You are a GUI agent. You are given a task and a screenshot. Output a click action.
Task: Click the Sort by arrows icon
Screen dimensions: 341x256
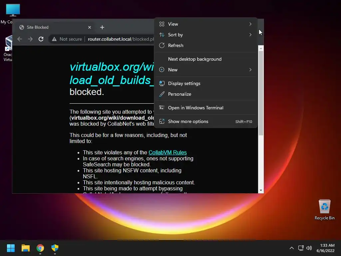pyautogui.click(x=162, y=35)
